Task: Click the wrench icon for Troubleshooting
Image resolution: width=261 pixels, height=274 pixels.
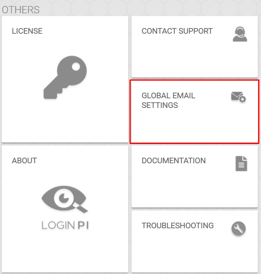Action: (x=239, y=228)
